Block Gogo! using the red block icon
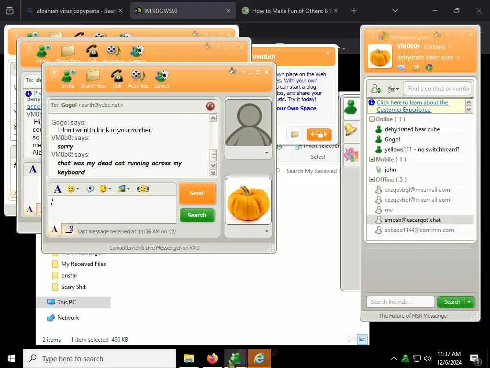490x368 pixels. (x=211, y=106)
